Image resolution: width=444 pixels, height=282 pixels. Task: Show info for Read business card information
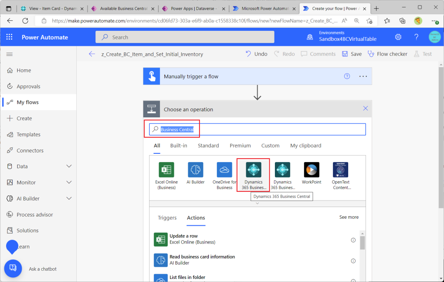point(353,261)
